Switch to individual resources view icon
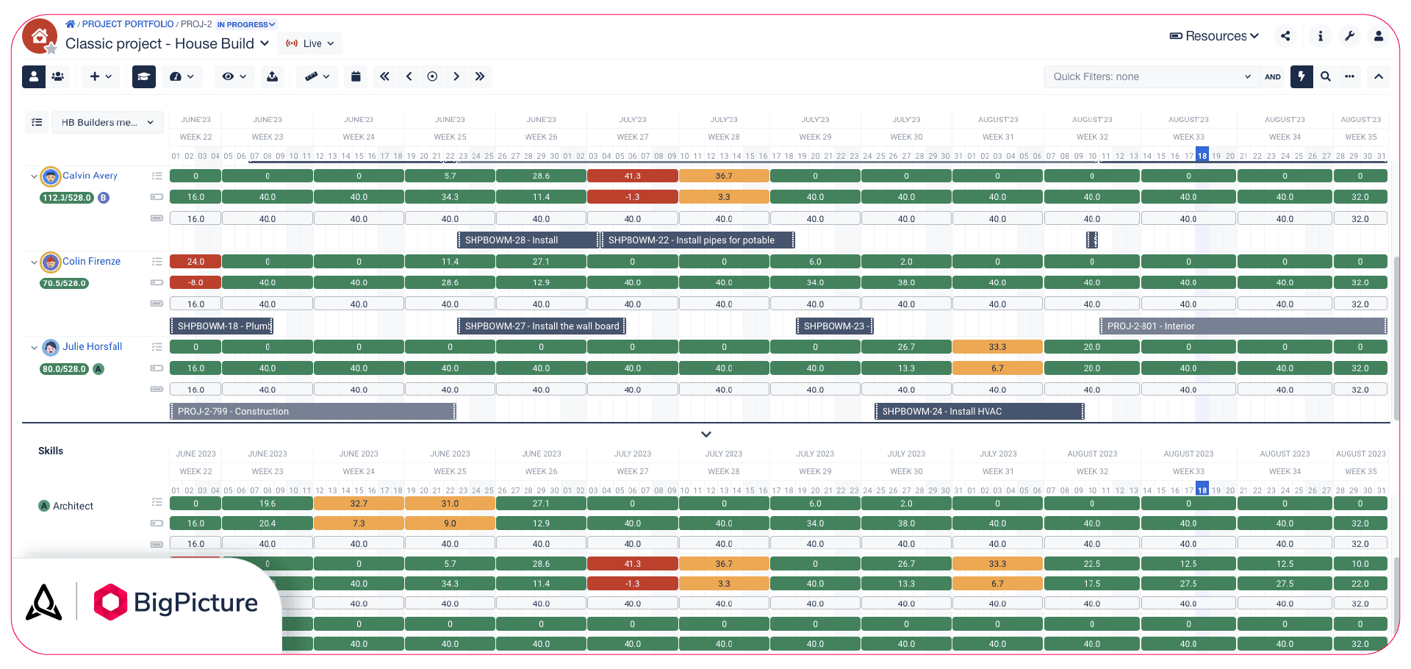This screenshot has height=669, width=1411. point(34,76)
